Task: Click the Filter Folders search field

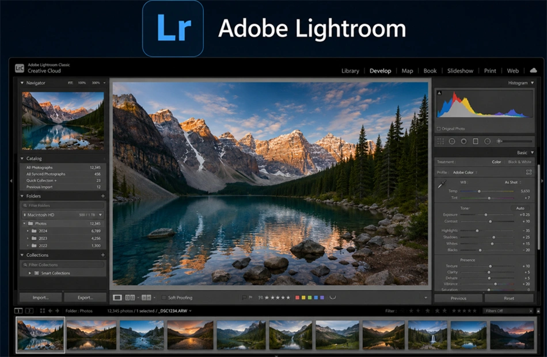Action: [63, 205]
